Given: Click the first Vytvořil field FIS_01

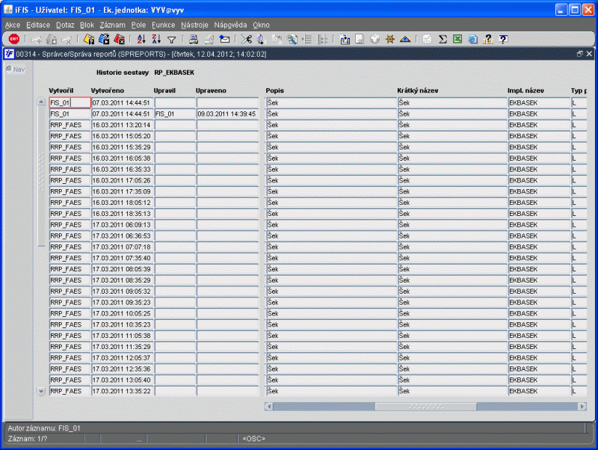Looking at the screenshot, I should (x=70, y=102).
